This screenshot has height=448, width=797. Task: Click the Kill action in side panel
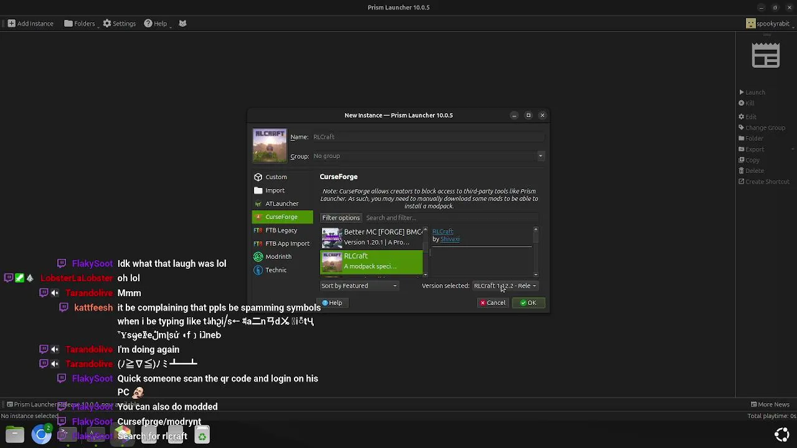(x=747, y=103)
